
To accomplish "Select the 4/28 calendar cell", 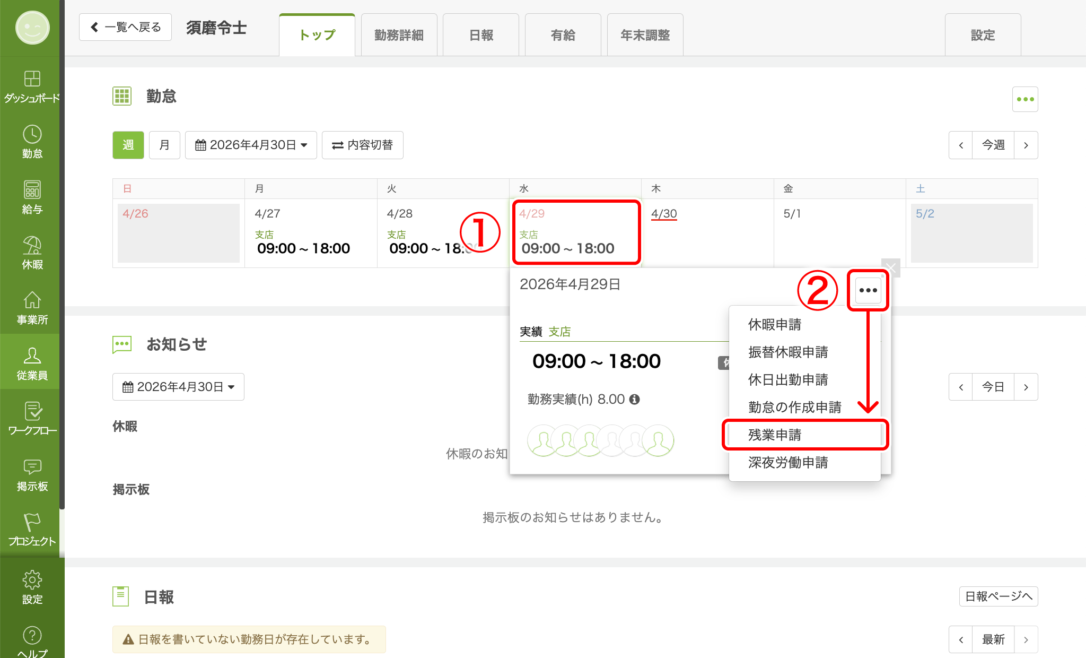I will click(443, 233).
